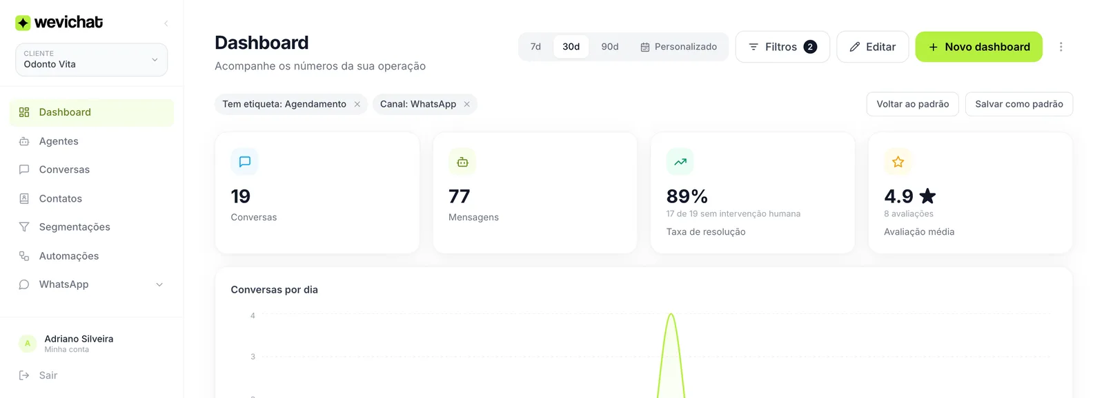Click the 89% resolution rate value
The image size is (1104, 398).
(687, 196)
